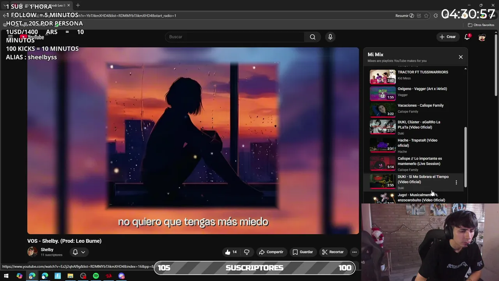Select DUKI - Si Me Sobrara el Tiempo title
Viewport: 499px width, 281px height.
point(423,179)
